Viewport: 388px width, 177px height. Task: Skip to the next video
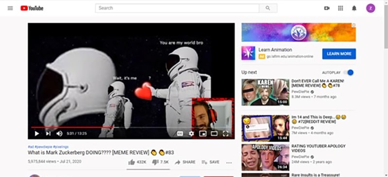[48, 134]
